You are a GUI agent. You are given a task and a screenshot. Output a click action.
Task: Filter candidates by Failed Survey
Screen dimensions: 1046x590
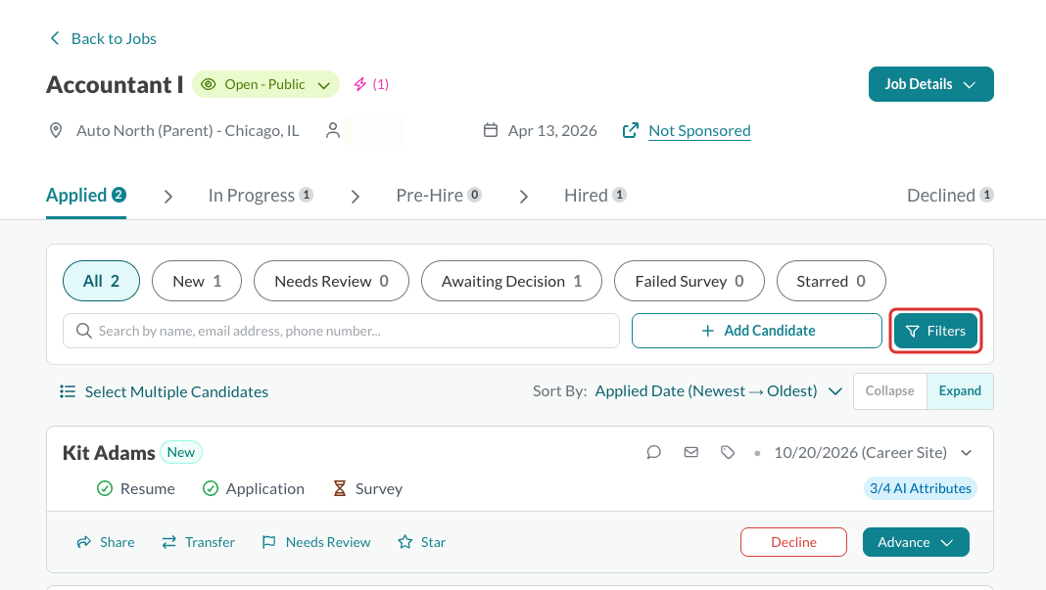689,281
